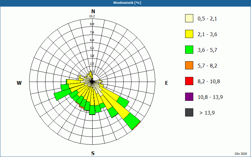Click the '> 13,9' legend text
The height and width of the screenshot is (157, 251).
click(207, 113)
